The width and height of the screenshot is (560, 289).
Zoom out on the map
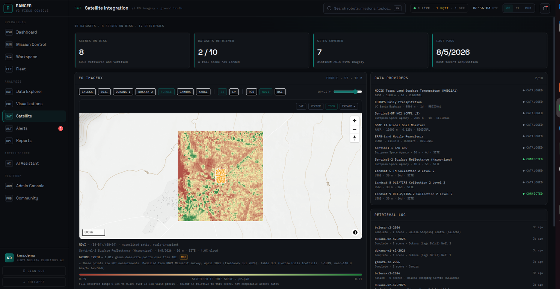354,129
